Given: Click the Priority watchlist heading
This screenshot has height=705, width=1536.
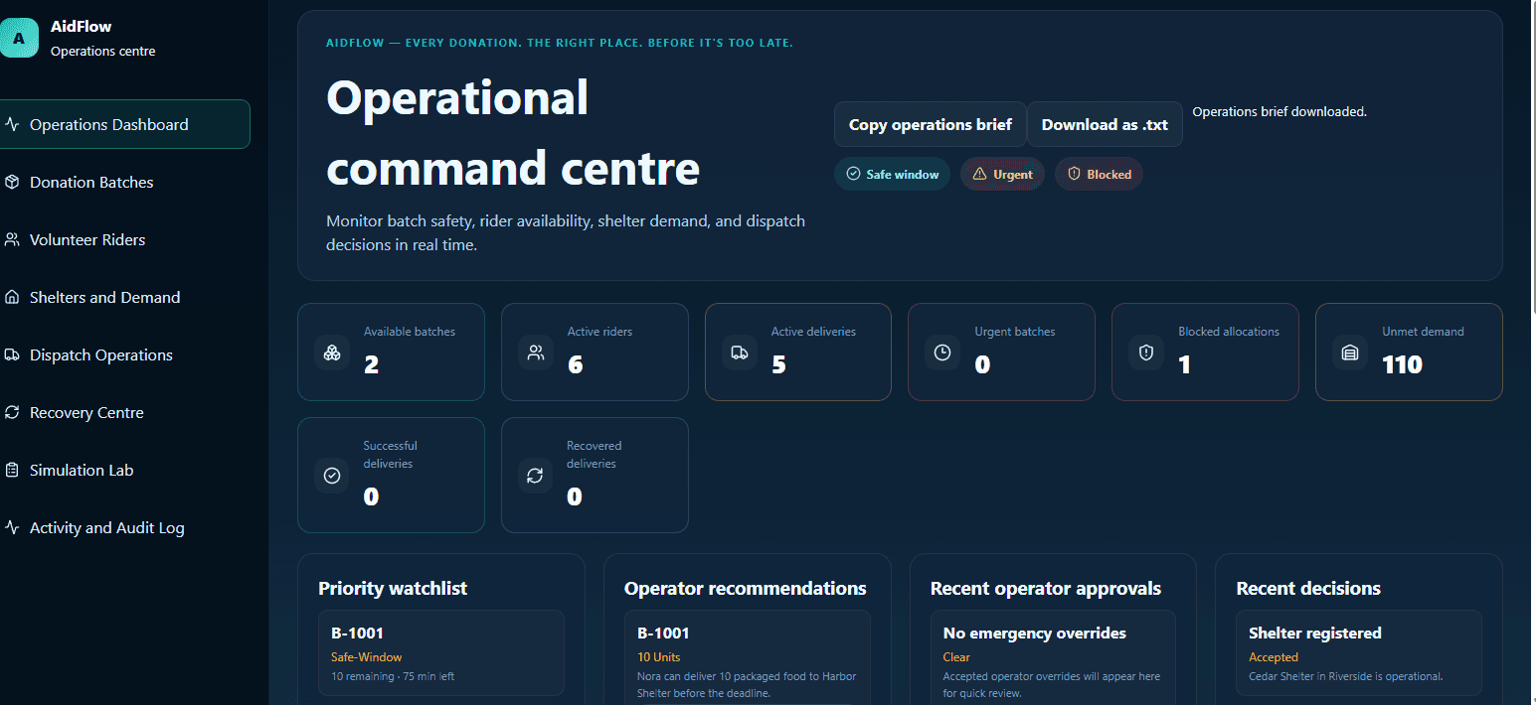Looking at the screenshot, I should tap(393, 588).
